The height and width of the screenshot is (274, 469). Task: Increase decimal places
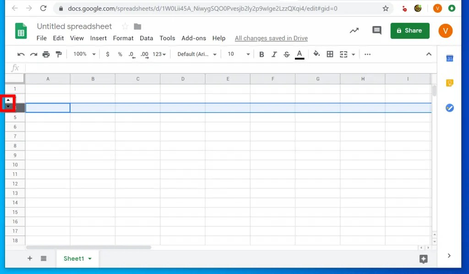point(144,54)
